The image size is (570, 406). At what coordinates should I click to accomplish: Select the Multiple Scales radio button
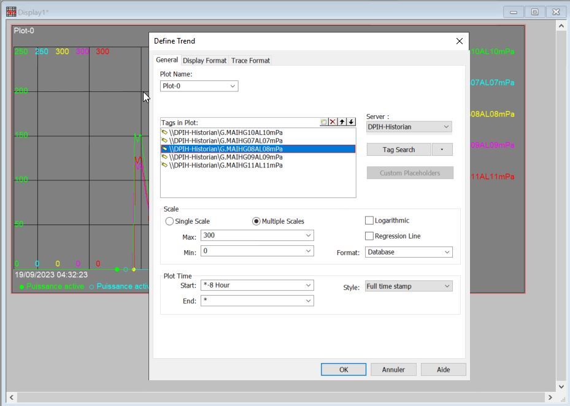point(256,221)
